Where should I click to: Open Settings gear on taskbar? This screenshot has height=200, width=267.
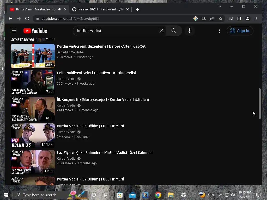point(183,195)
